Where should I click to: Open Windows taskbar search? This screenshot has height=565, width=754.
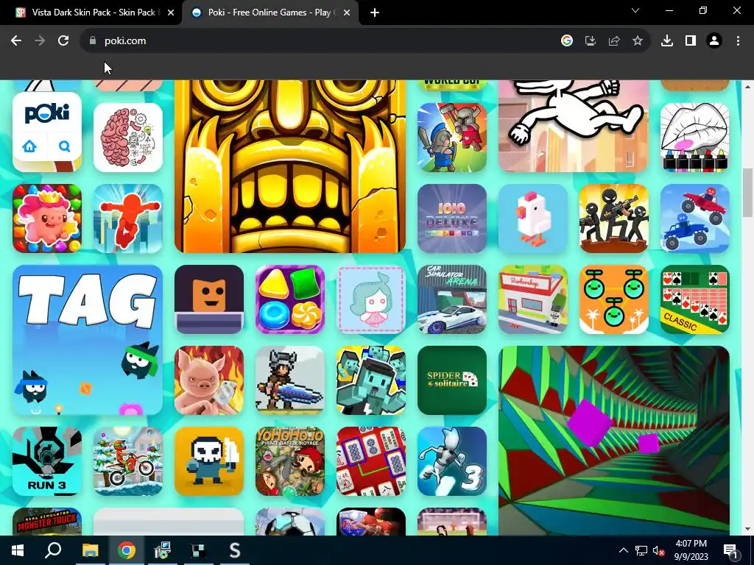[x=53, y=550]
